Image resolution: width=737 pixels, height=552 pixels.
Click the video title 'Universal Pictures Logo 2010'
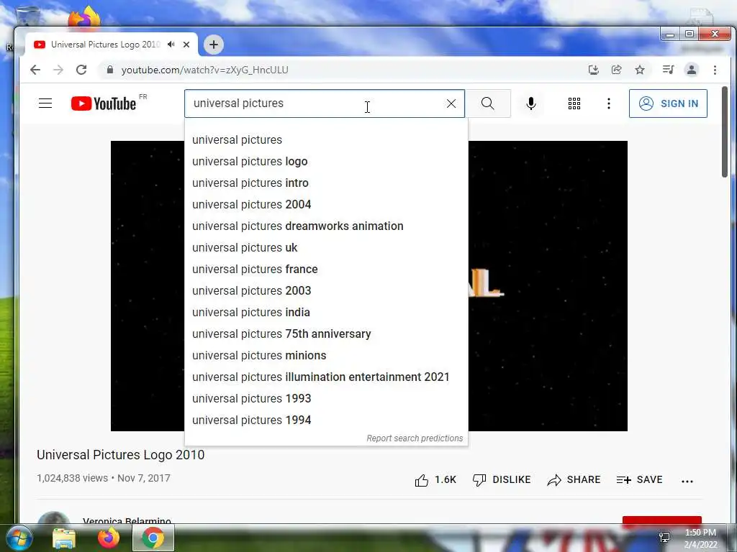pyautogui.click(x=121, y=455)
